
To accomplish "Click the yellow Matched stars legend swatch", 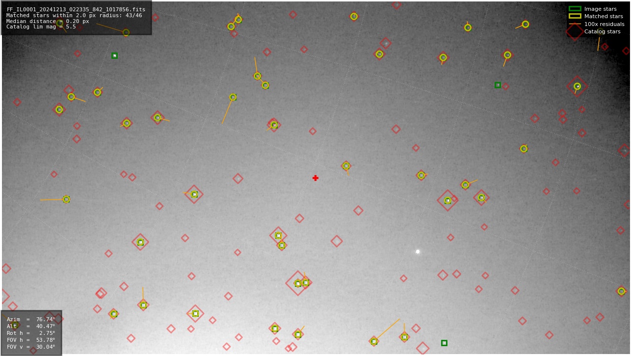I will click(575, 16).
